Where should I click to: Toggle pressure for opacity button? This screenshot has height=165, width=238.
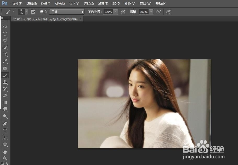(123, 12)
